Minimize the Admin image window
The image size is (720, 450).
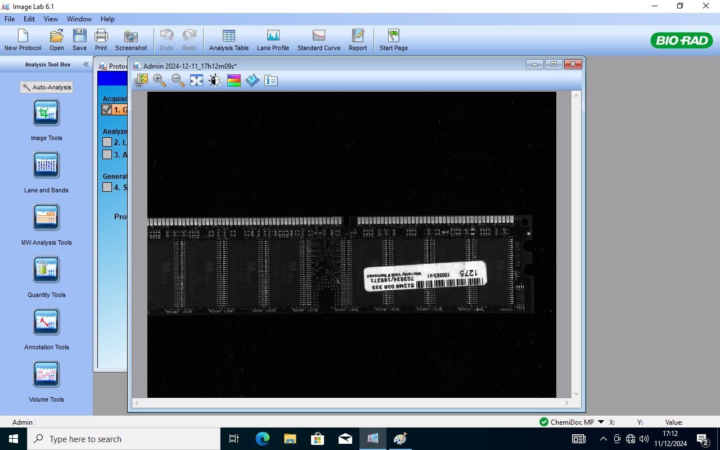(534, 64)
